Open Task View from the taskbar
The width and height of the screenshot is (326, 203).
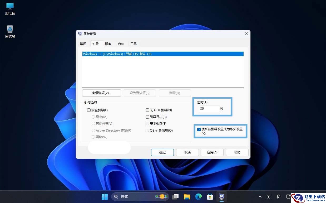pos(175,197)
